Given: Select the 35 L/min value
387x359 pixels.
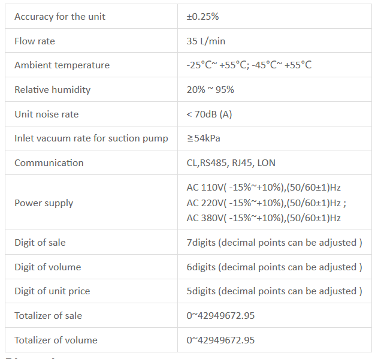Looking at the screenshot, I should (205, 41).
